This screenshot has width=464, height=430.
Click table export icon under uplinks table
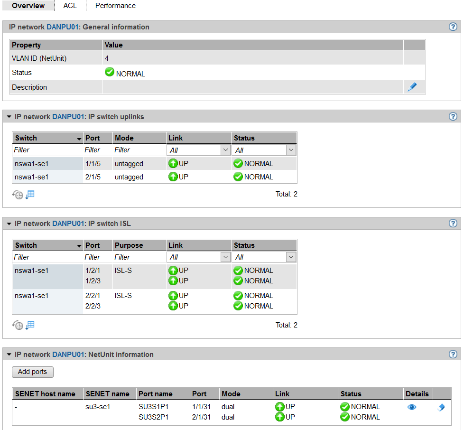tap(30, 195)
